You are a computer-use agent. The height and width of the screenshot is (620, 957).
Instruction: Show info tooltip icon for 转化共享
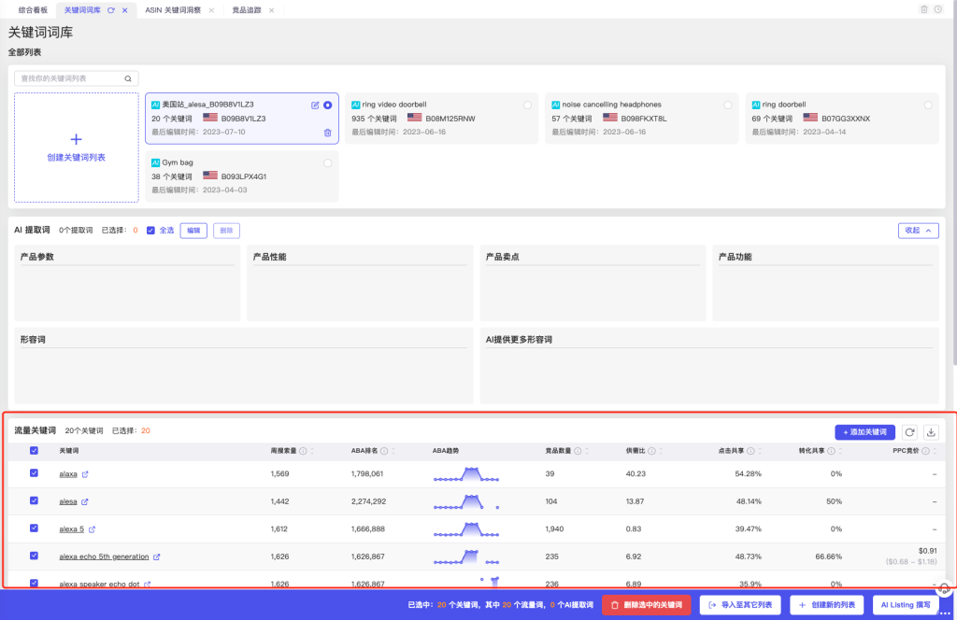click(x=831, y=451)
